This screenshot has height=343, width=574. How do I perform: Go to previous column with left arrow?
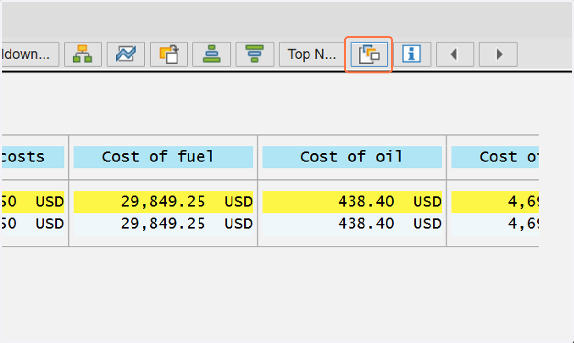pos(455,54)
